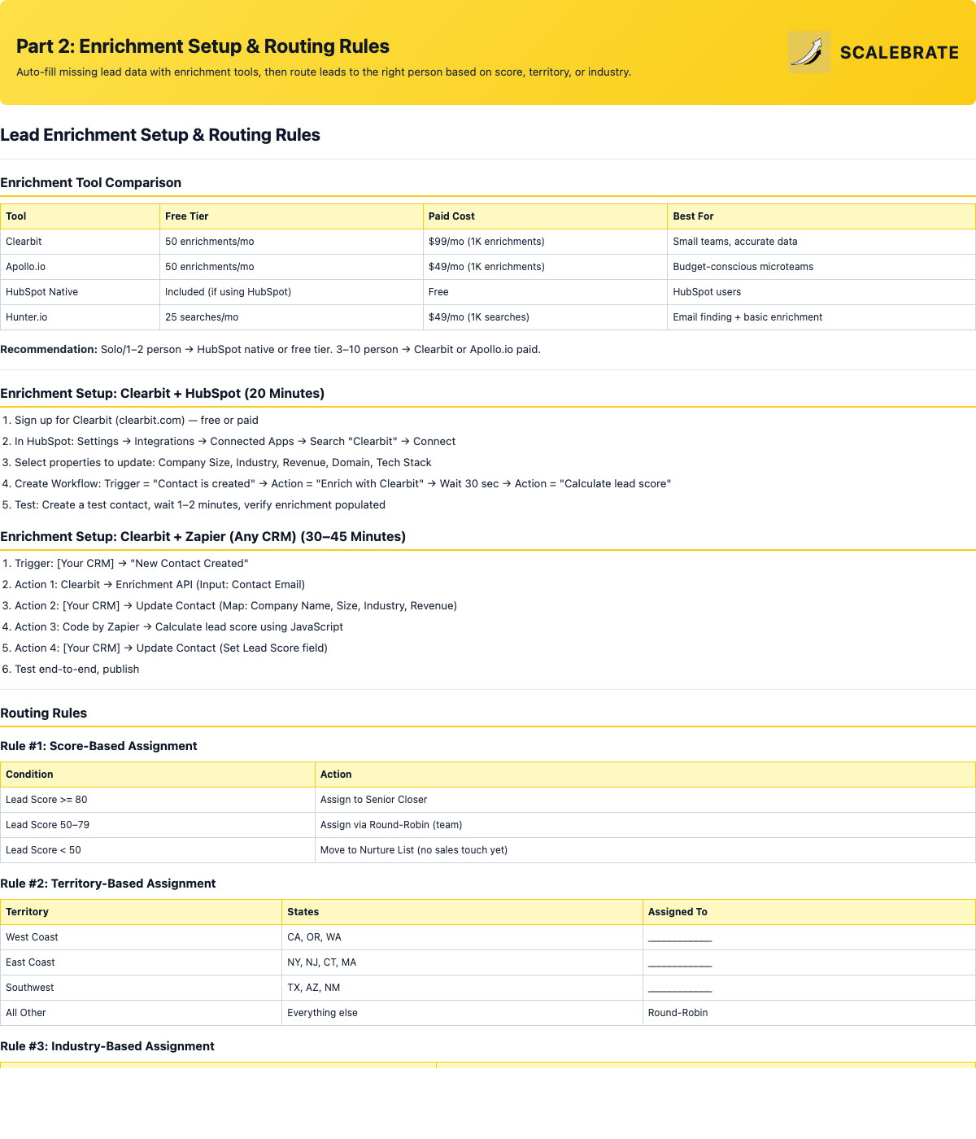
Task: Click the 'Action 3: Code by Zapier' step
Action: point(179,627)
